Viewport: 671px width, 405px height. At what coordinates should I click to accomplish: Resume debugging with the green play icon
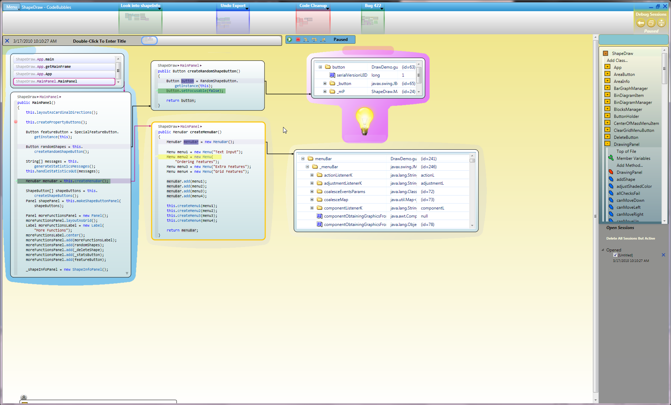pos(289,40)
